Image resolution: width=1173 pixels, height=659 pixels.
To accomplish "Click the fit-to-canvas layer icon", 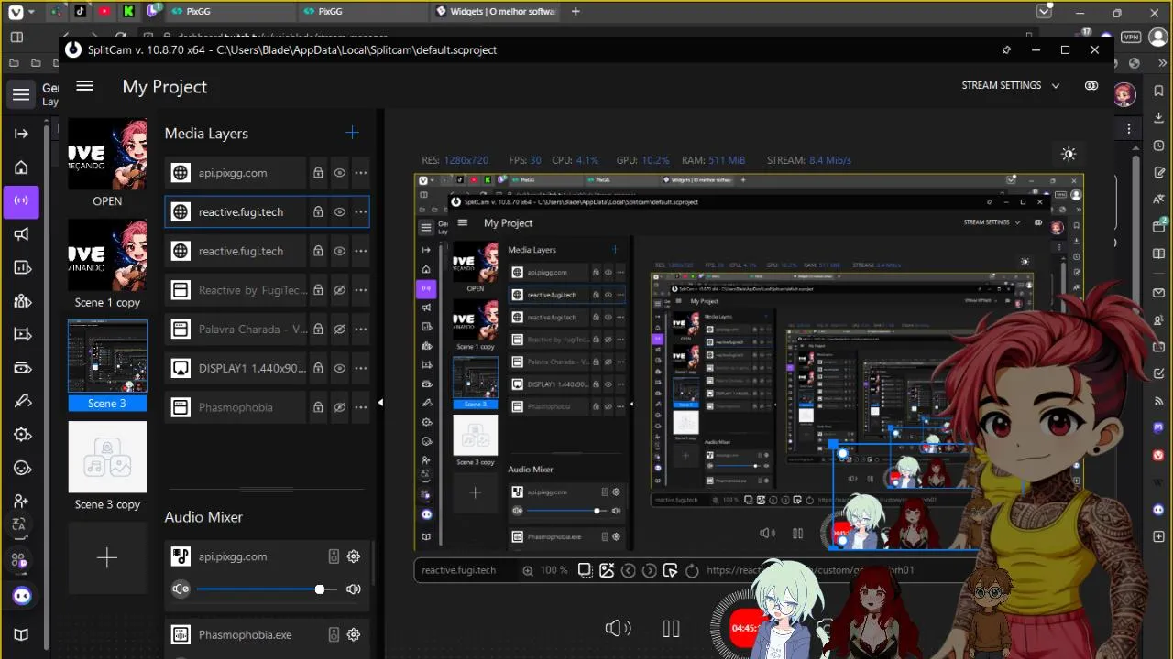I will 585,570.
